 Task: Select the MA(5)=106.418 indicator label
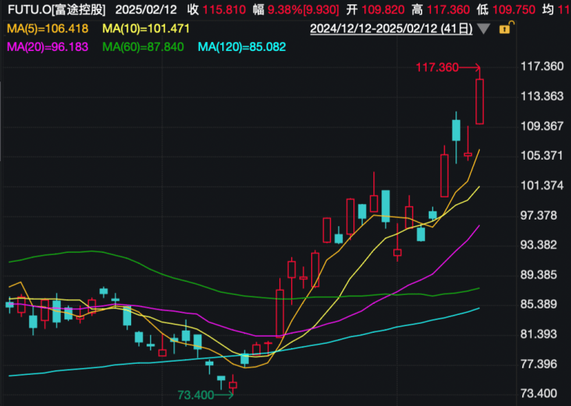coord(47,29)
